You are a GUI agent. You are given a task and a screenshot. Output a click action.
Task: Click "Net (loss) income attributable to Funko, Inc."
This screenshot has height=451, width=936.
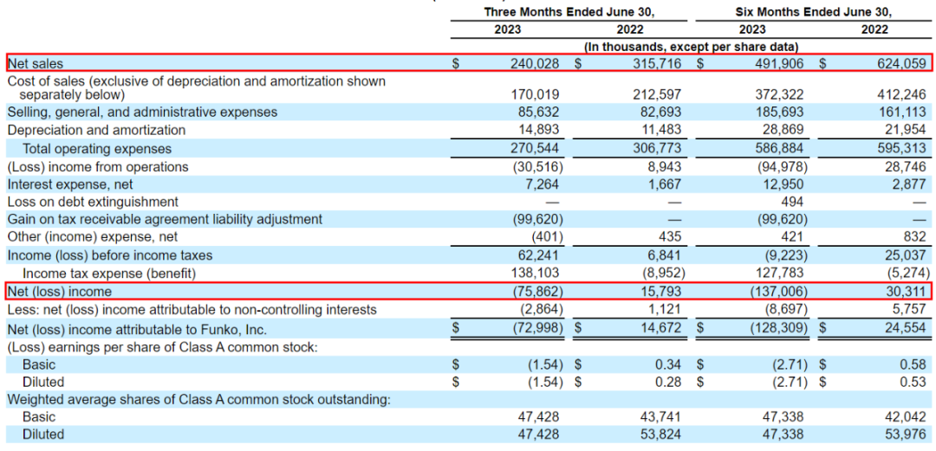tap(137, 329)
